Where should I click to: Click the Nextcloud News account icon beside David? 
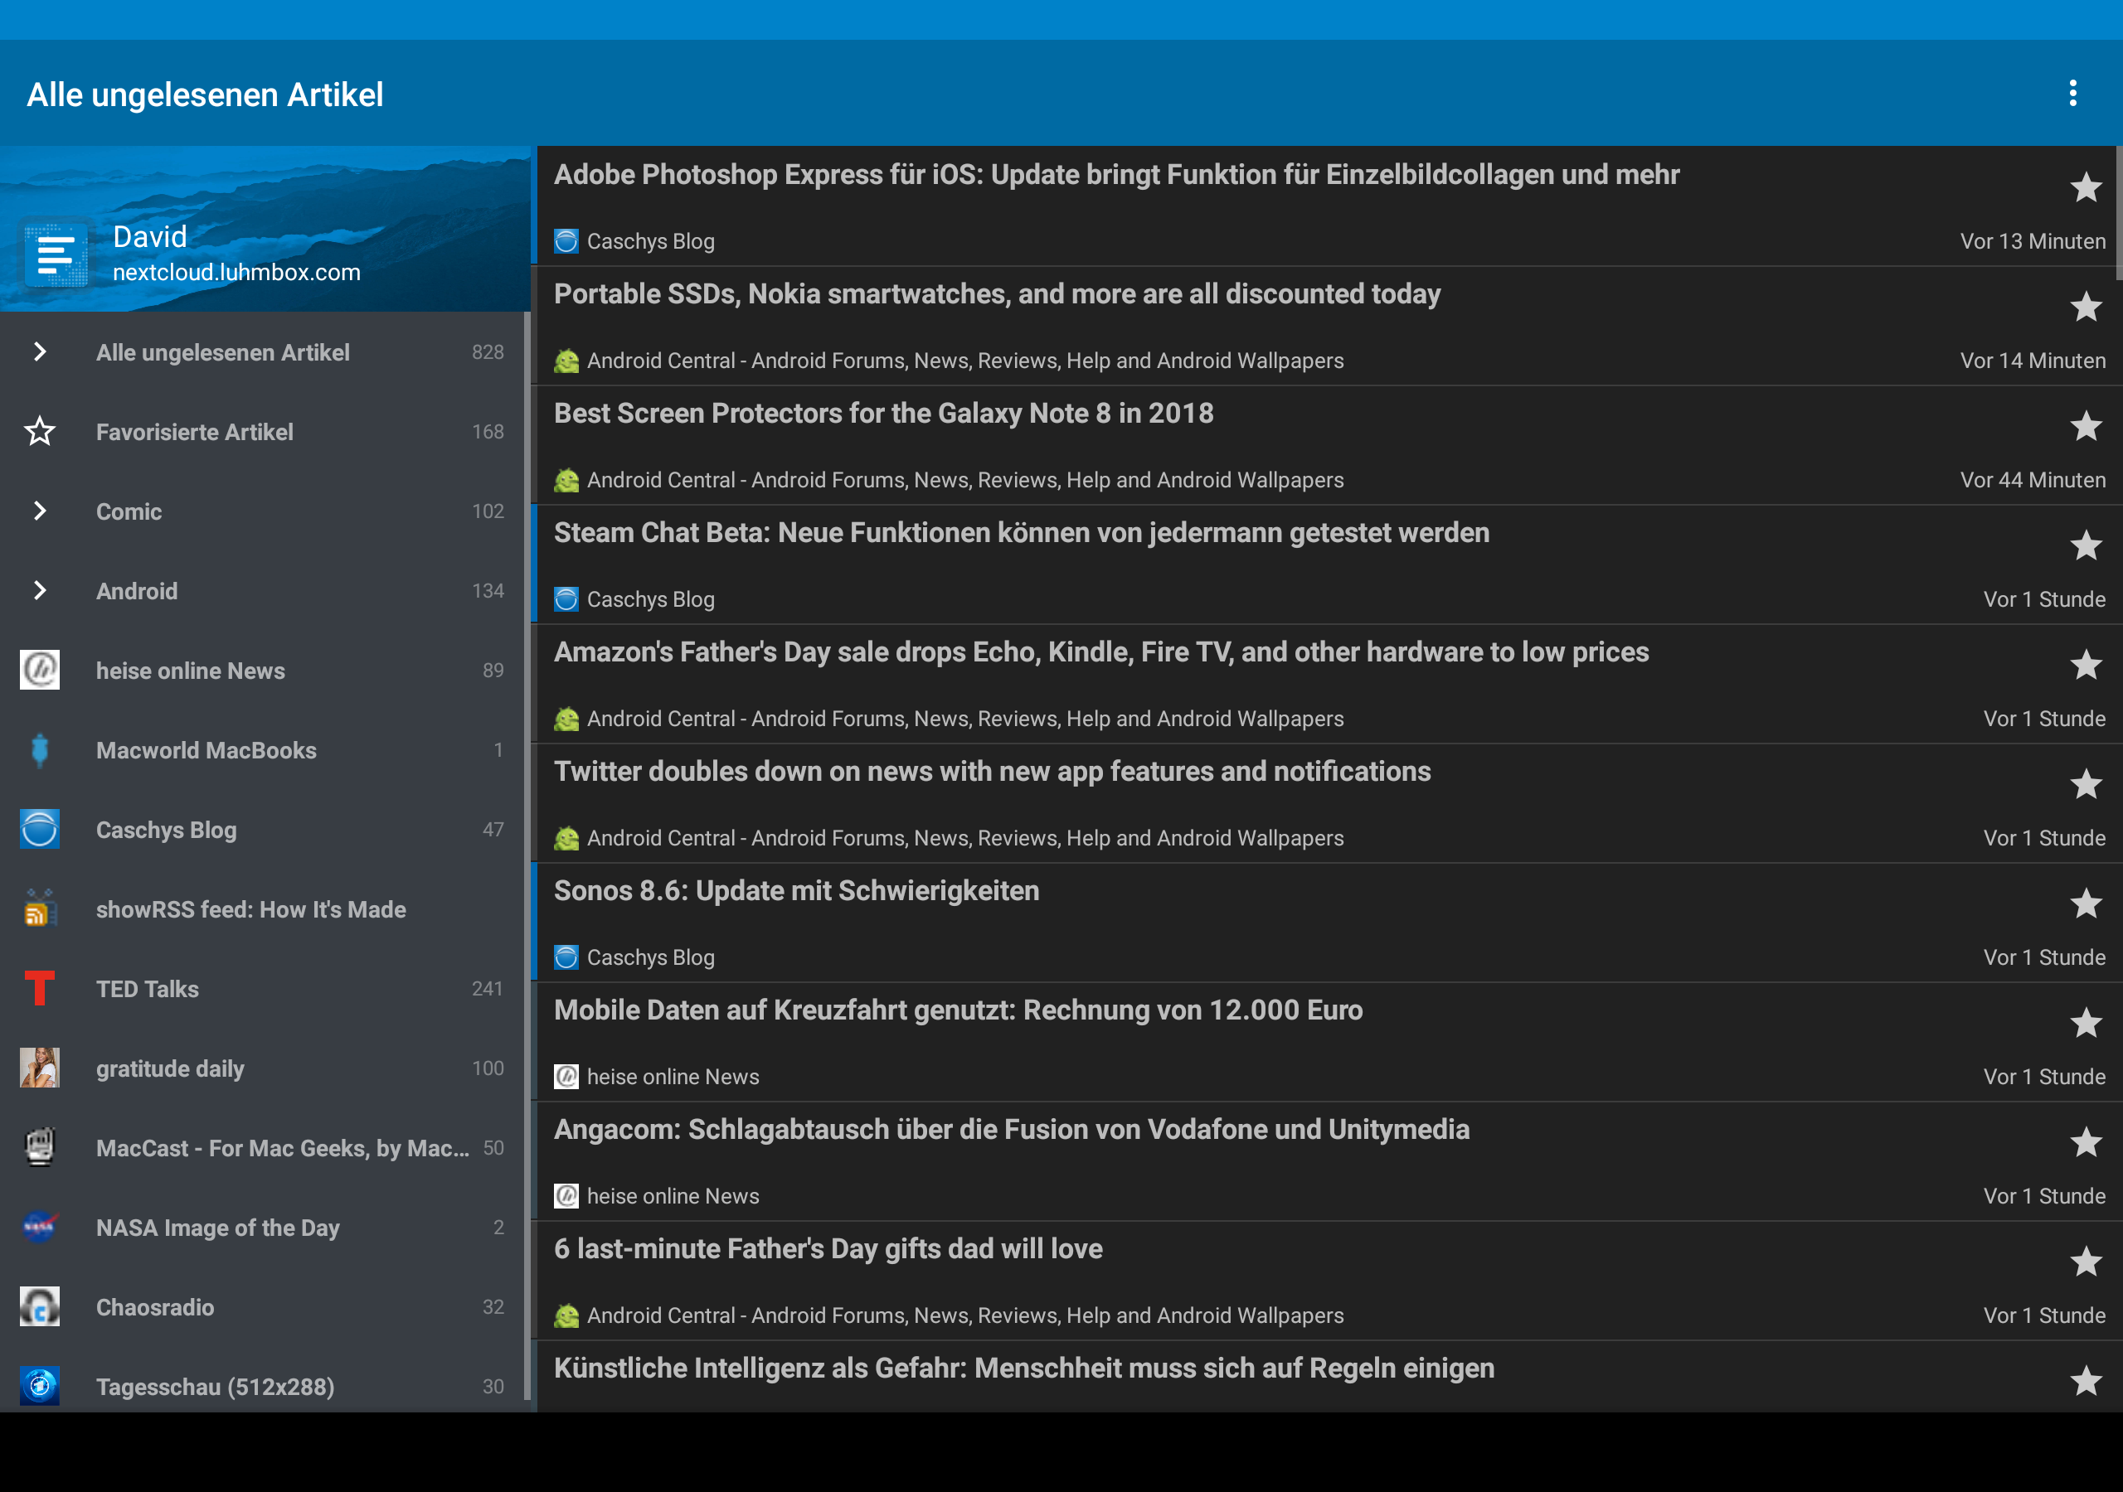[x=56, y=254]
